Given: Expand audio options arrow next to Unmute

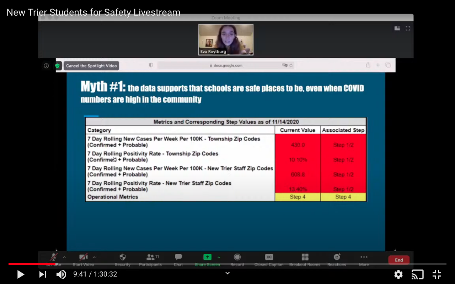Looking at the screenshot, I should pos(64,257).
